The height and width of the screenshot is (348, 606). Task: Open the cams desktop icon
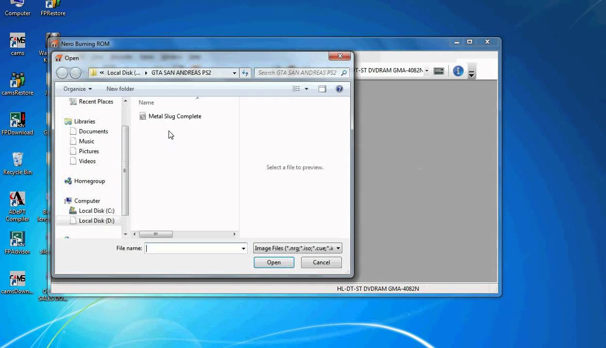pos(17,44)
